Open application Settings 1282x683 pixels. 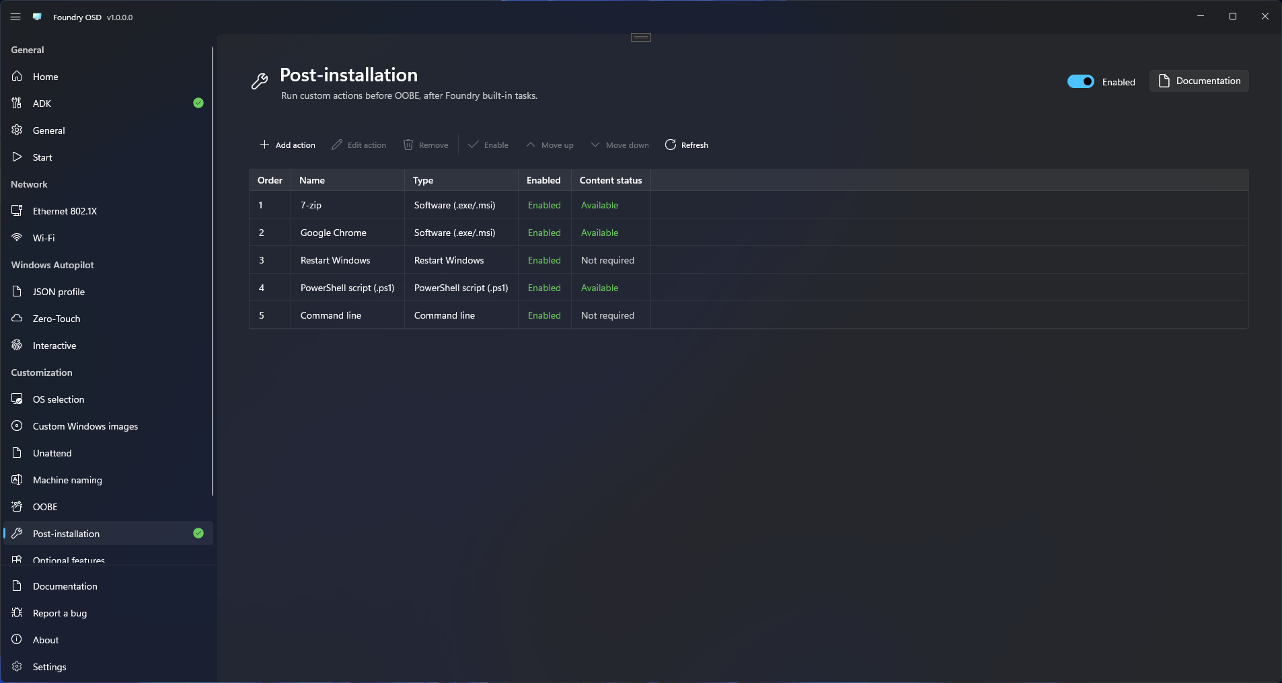coord(108,667)
